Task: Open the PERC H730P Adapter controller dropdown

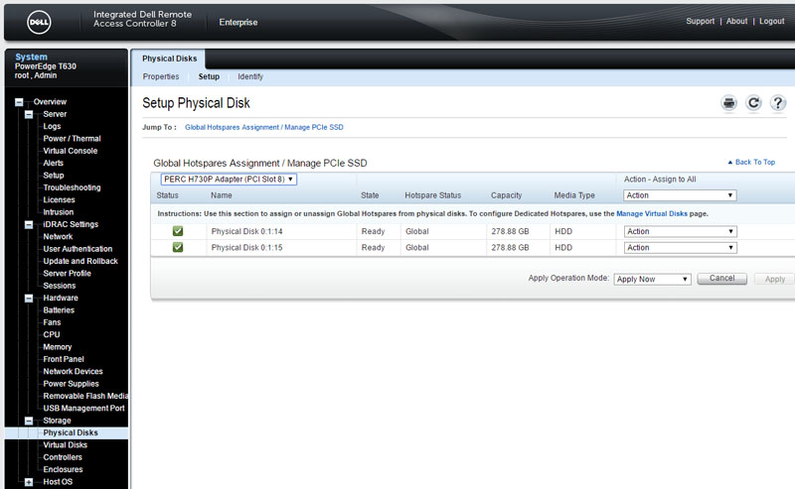Action: point(229,180)
